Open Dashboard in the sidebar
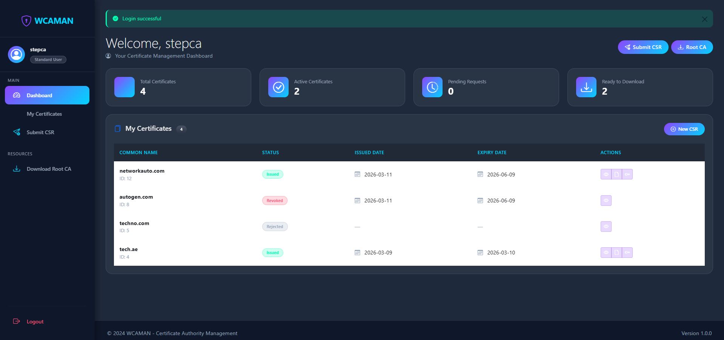Screen dimensions: 724x340 click(x=47, y=95)
